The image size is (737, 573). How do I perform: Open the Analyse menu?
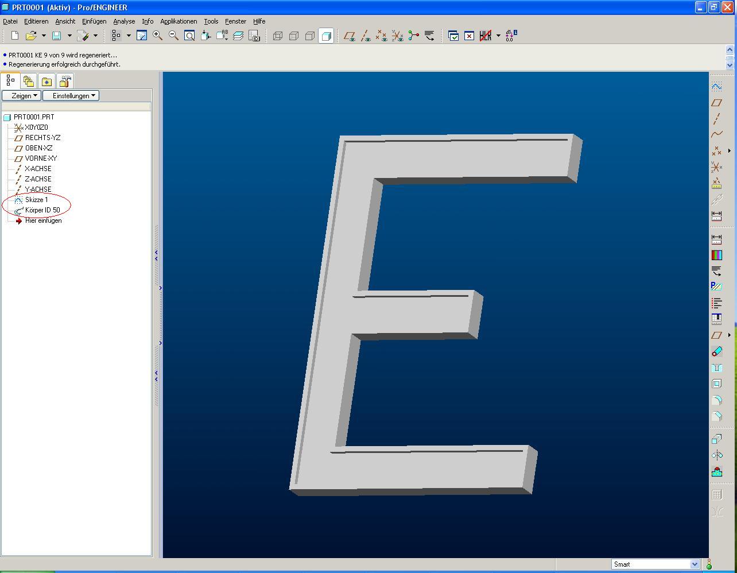click(x=124, y=21)
